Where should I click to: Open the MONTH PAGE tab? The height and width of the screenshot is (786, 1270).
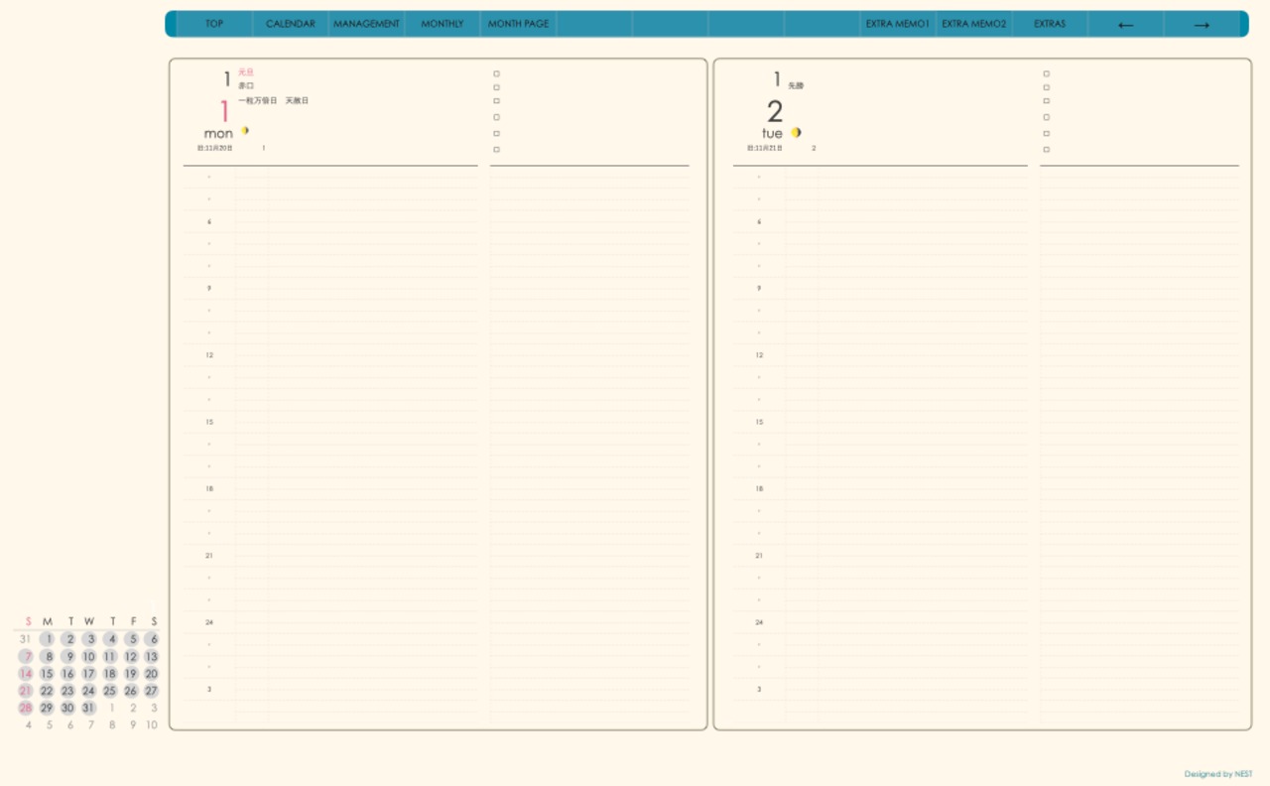coord(518,24)
